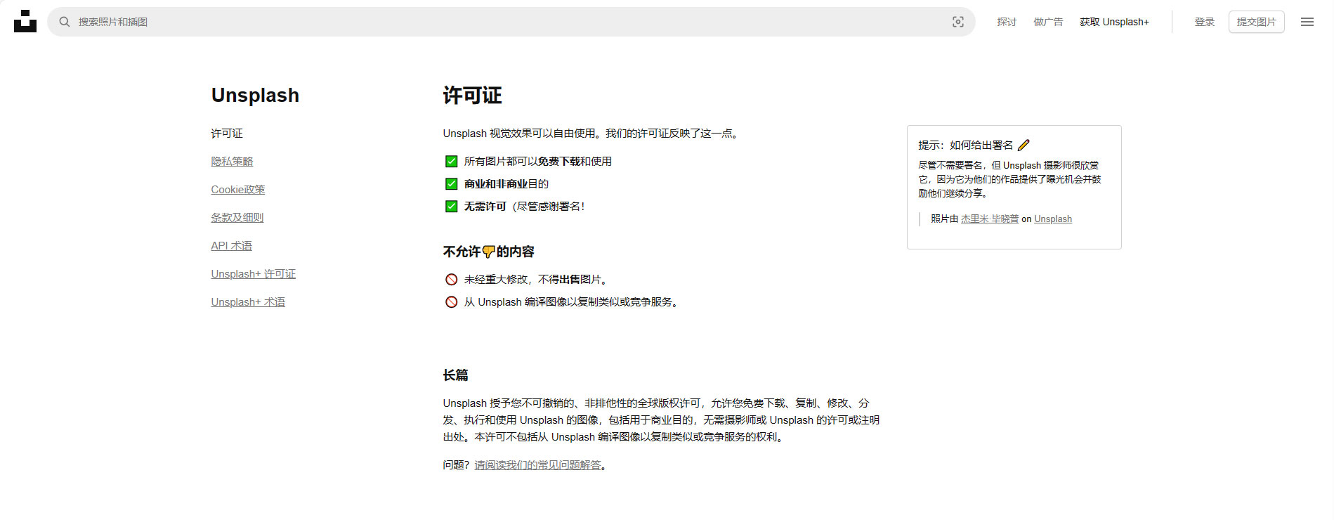Click the 长篇 heading
Screen dimensions: 1334x520
pos(455,375)
